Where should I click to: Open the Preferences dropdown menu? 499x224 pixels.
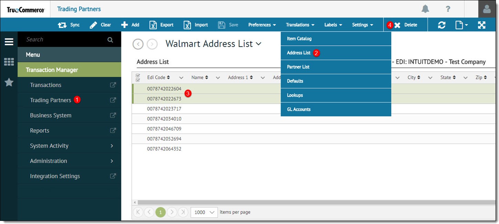[x=262, y=25]
